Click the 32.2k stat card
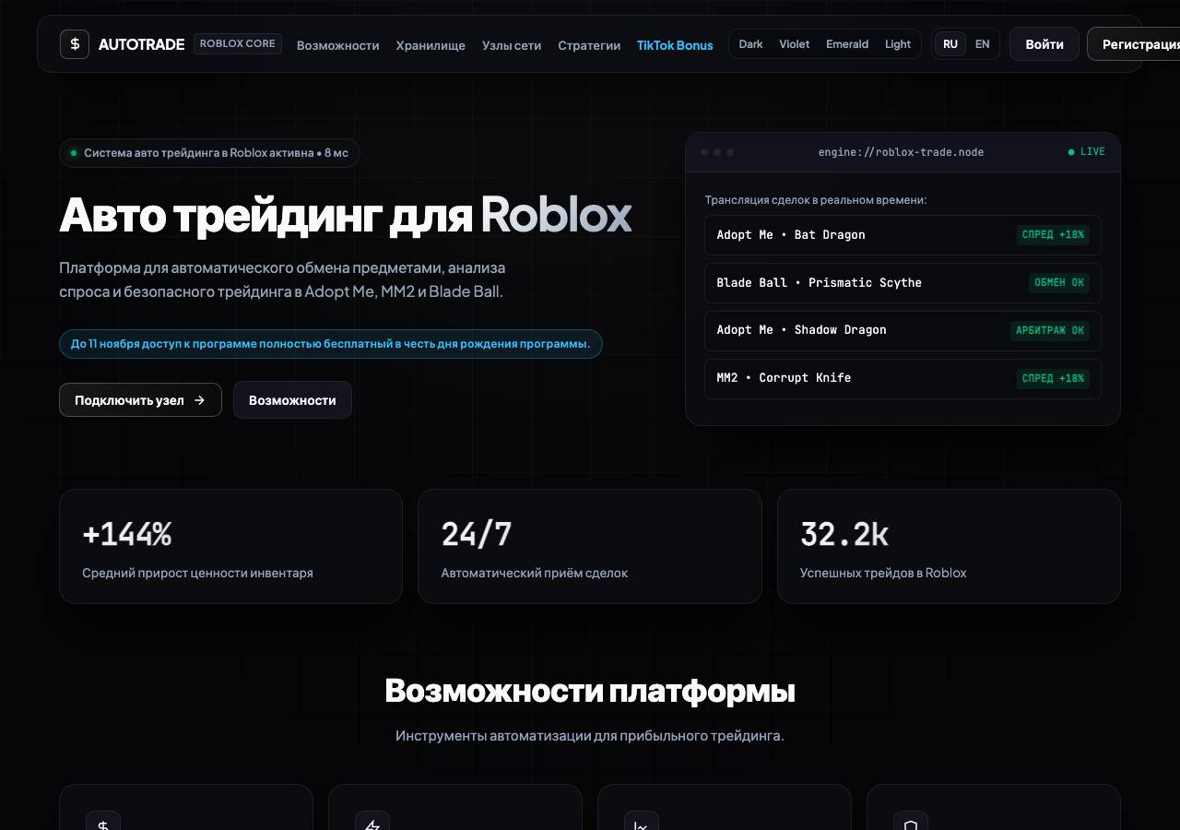This screenshot has height=830, width=1180. (949, 547)
